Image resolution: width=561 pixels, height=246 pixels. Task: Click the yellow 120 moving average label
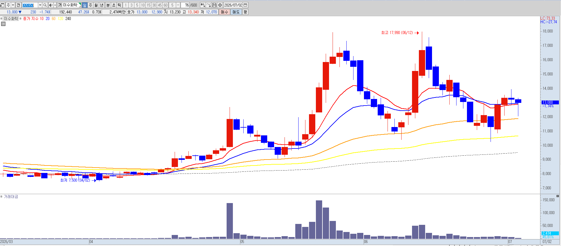[x=61, y=18]
